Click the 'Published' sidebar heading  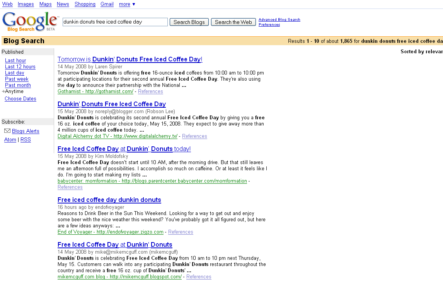click(12, 52)
